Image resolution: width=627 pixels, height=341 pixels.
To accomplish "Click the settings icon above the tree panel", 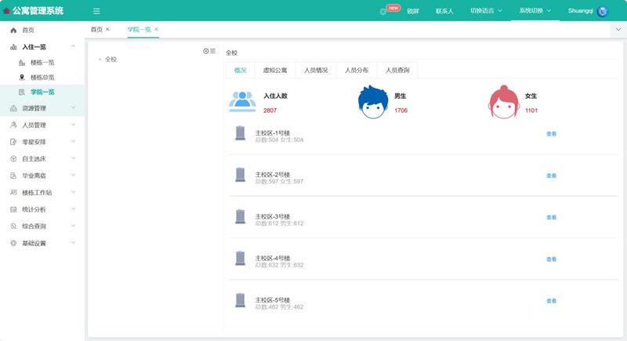I will coord(206,51).
